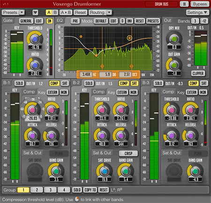Screen dimensions: 211x203
Task: Select the EQ dip control point on curve
Action: [x=96, y=55]
